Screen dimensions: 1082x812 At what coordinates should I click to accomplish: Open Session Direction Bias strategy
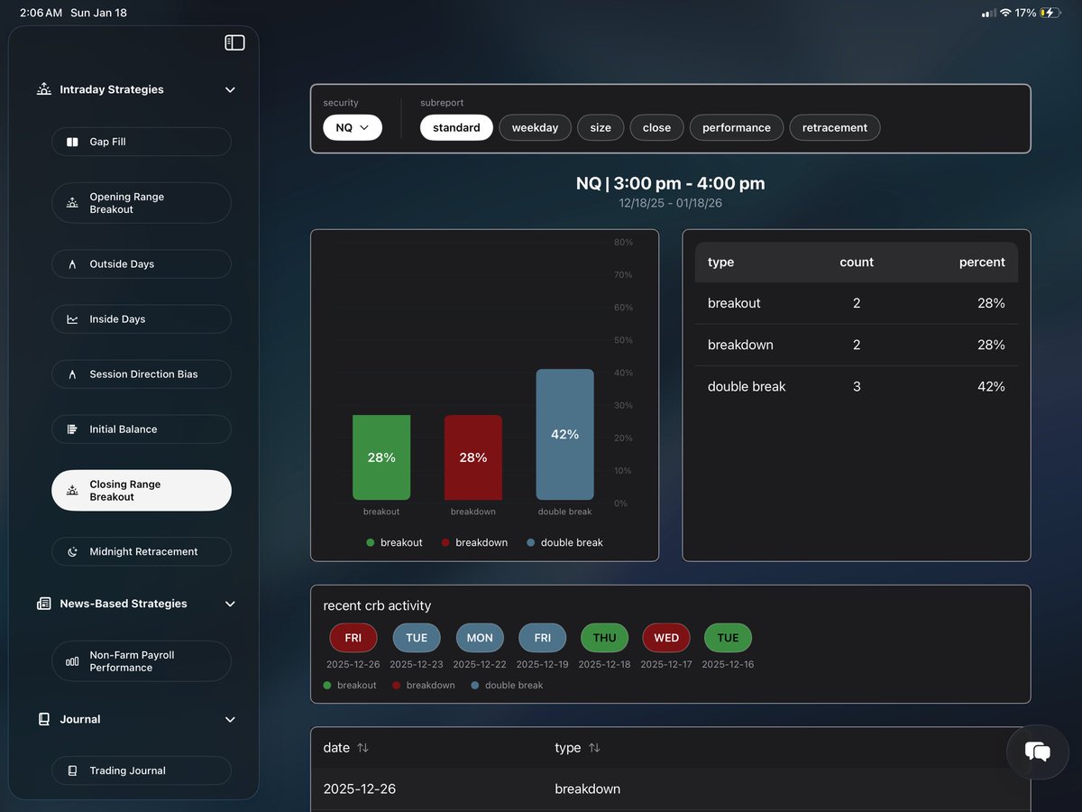coord(142,374)
